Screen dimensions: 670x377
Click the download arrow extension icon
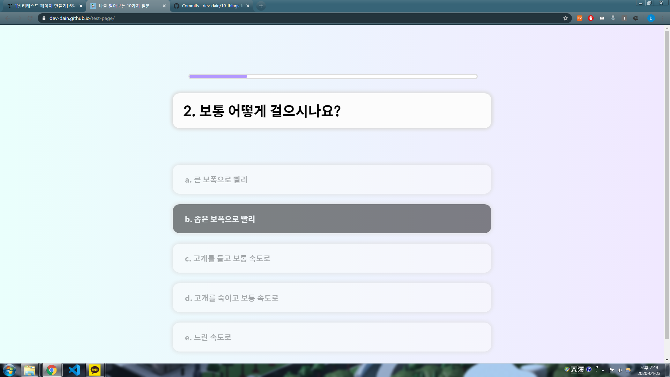tap(613, 18)
